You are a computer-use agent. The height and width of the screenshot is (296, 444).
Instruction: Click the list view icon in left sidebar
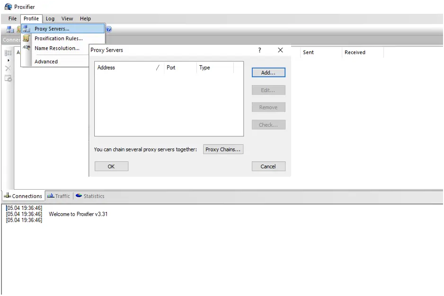pyautogui.click(x=8, y=53)
